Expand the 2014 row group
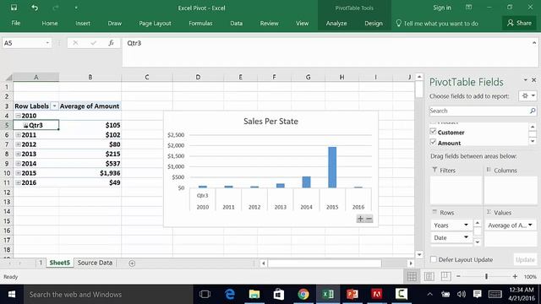Screen dimensions: 541x304 18,164
